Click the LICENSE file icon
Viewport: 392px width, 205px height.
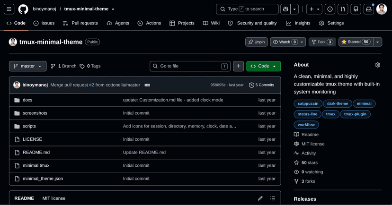(17, 139)
